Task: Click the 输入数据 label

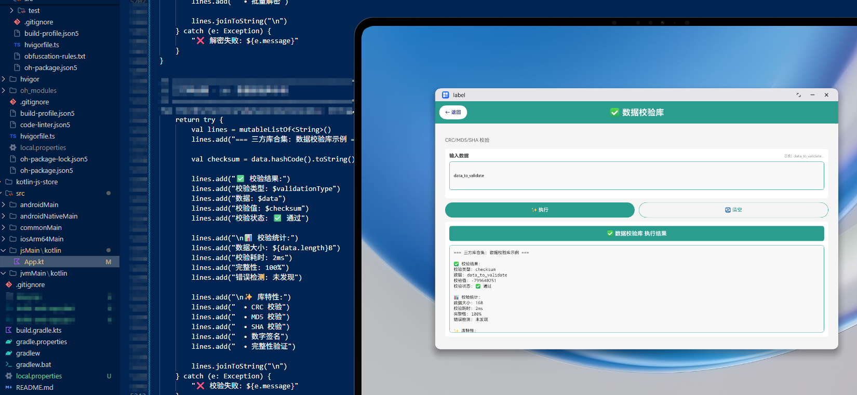Action: [x=459, y=156]
